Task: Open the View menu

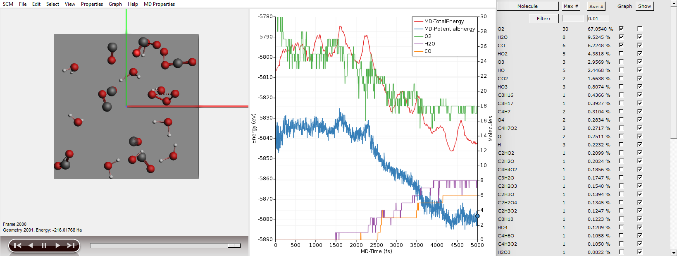Action: 70,4
